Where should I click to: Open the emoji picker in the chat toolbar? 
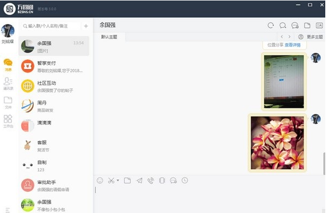pyautogui.click(x=100, y=180)
